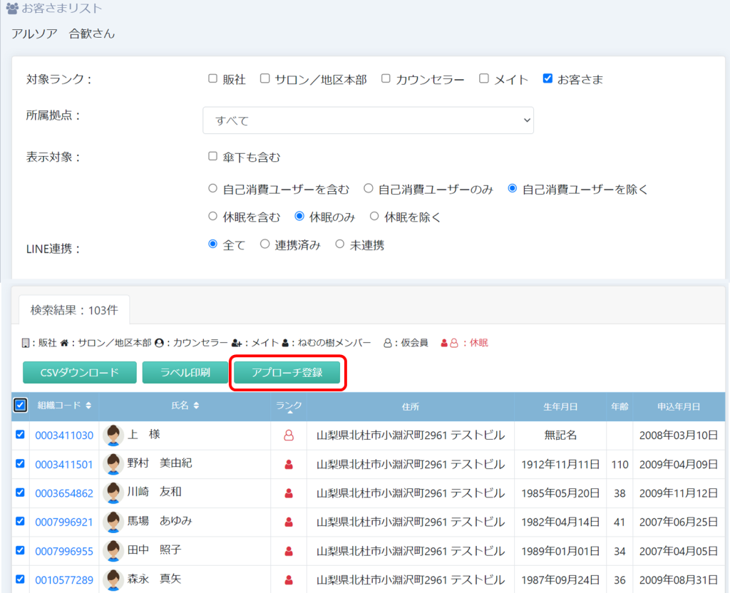Click the avatar icon beside 森永 真矢
Image resolution: width=730 pixels, height=593 pixels.
(x=113, y=579)
